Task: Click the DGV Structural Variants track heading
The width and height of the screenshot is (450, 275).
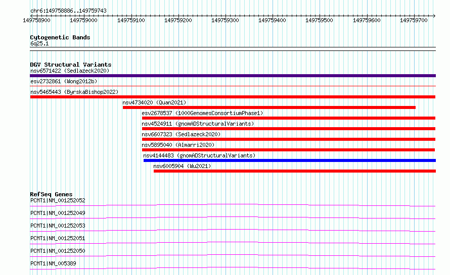Action: (71, 65)
